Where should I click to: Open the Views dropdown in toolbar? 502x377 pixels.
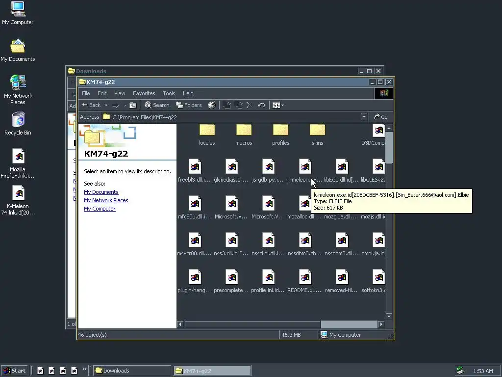pos(278,105)
